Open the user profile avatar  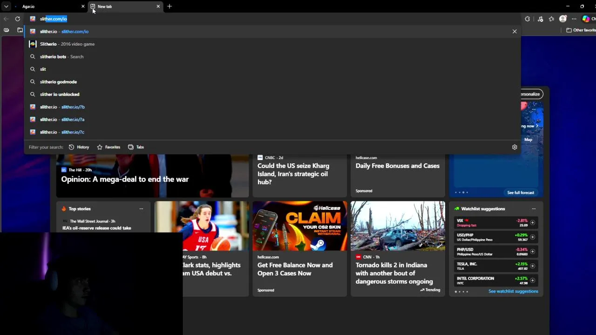tap(563, 19)
